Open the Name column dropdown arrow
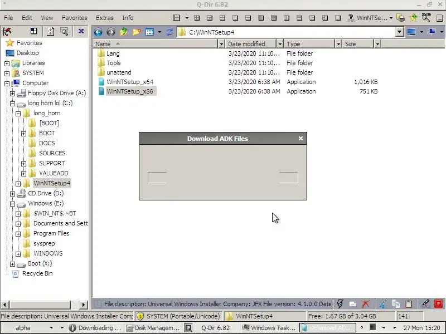 click(x=221, y=44)
